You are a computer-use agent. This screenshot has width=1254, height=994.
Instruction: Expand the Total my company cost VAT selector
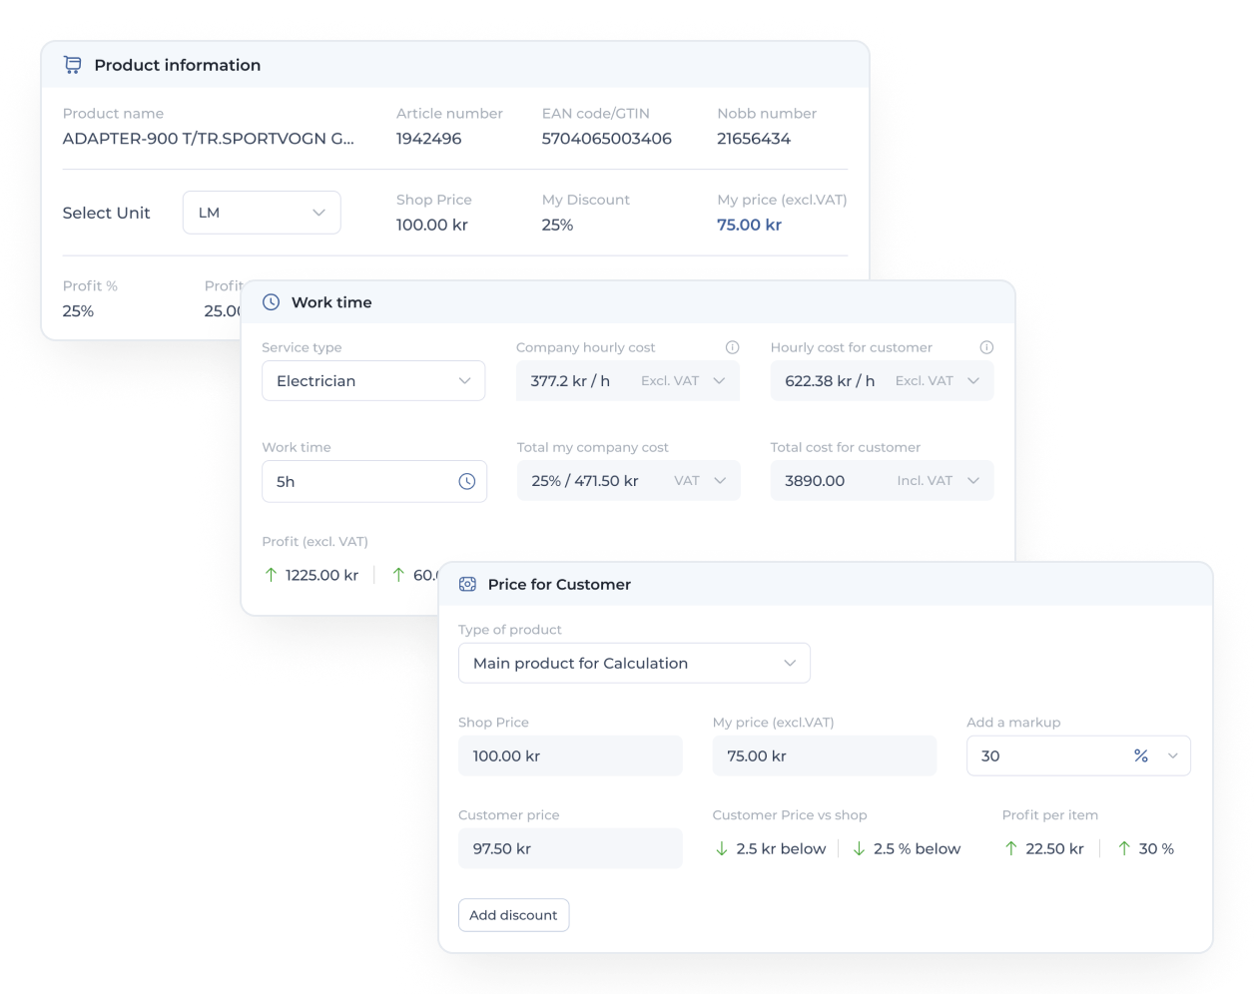pyautogui.click(x=720, y=480)
